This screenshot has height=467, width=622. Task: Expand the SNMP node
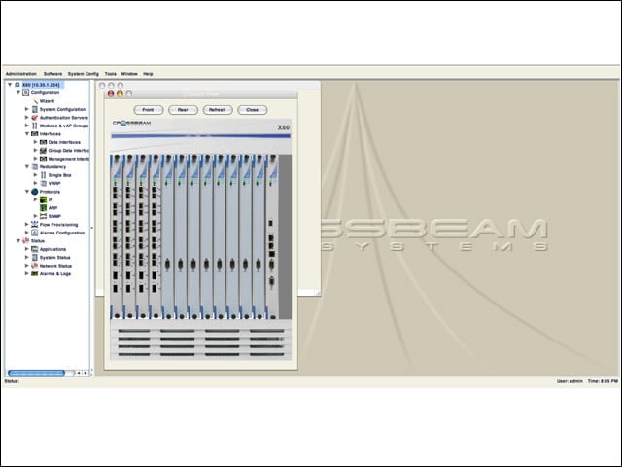point(35,216)
